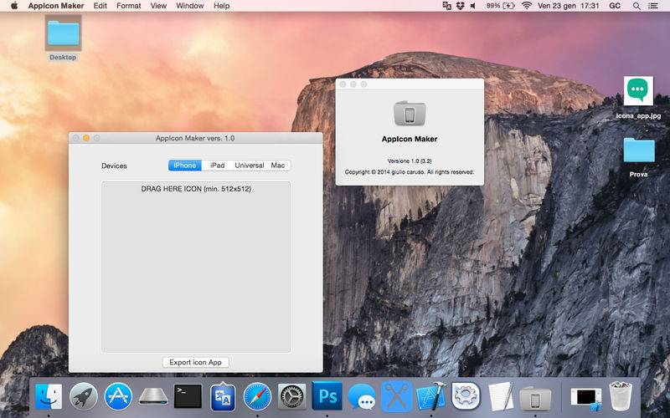Click the volume speaker menu bar icon
670x418 pixels.
pyautogui.click(x=472, y=6)
